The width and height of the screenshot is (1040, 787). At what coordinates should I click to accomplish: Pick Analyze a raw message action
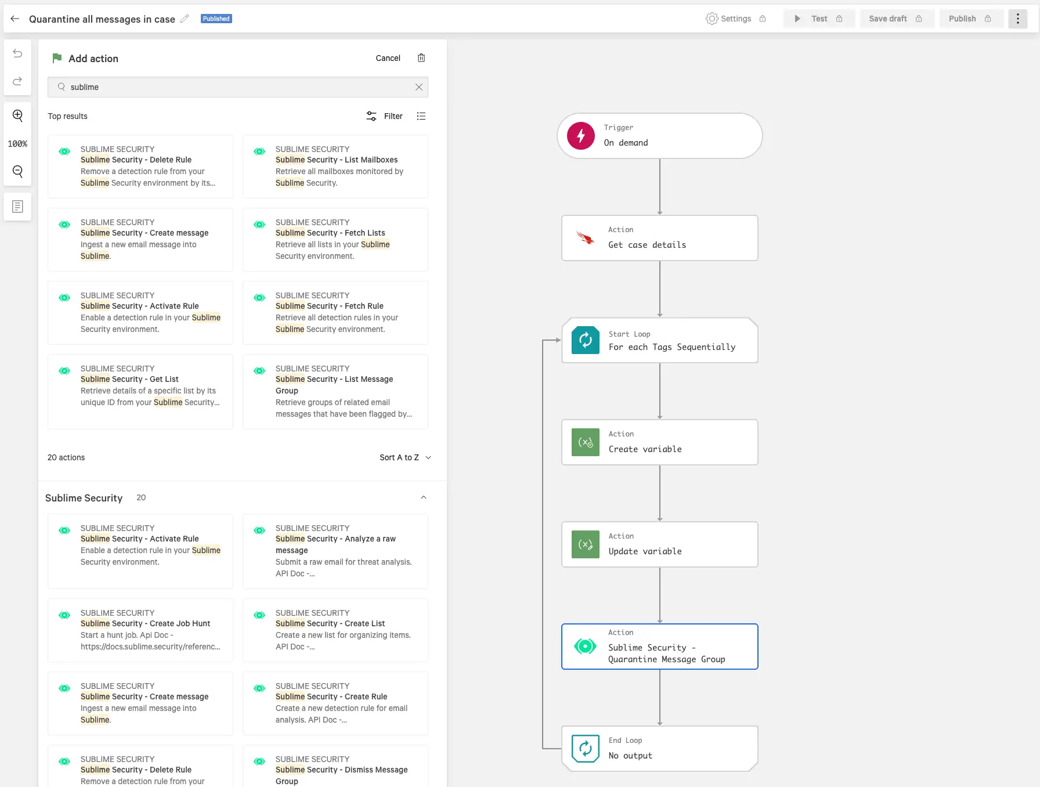tap(335, 551)
